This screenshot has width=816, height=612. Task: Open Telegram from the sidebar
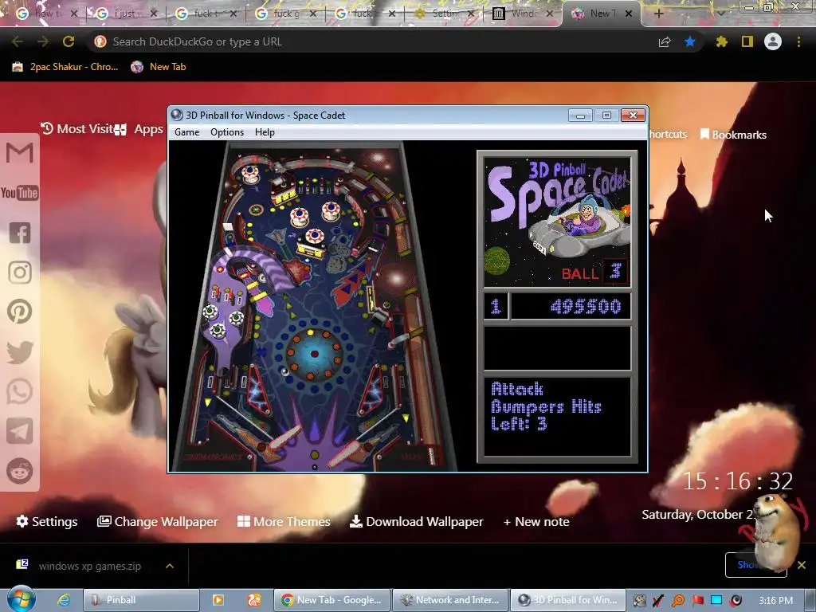tap(20, 431)
